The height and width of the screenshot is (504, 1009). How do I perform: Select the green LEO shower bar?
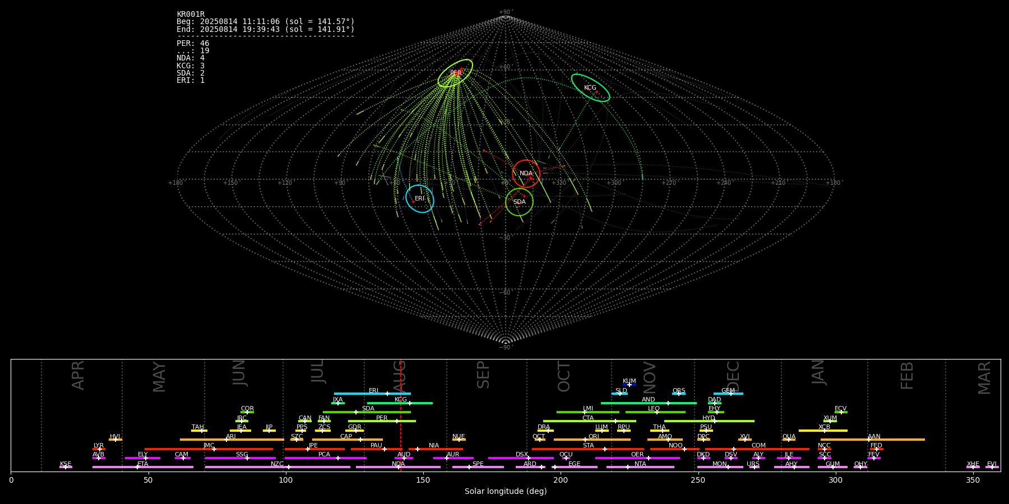click(655, 412)
